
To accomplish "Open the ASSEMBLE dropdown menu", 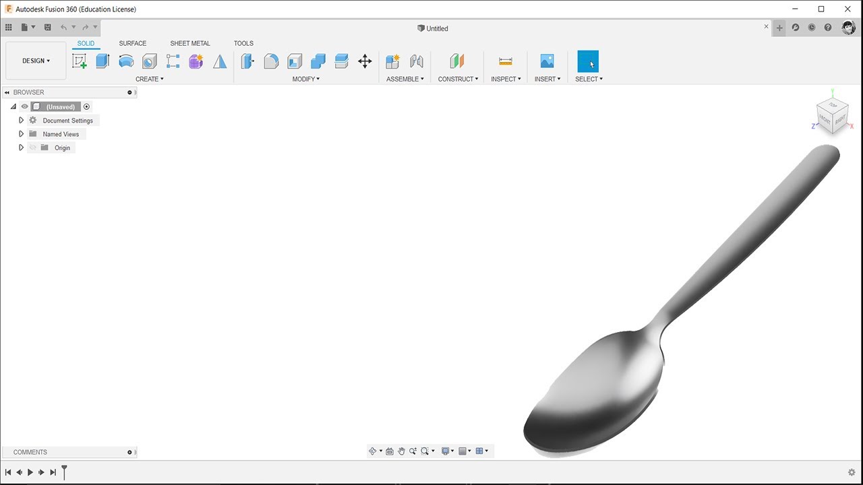I will (405, 79).
